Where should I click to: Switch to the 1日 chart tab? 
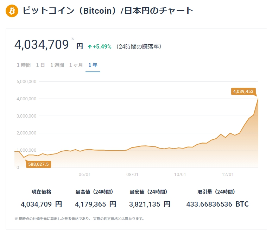pos(40,65)
